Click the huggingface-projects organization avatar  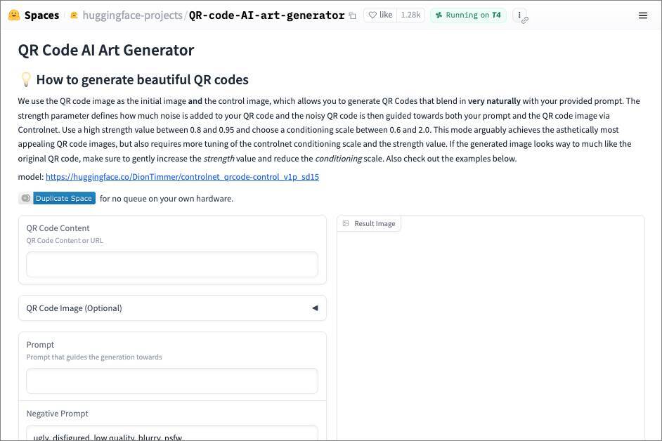74,15
